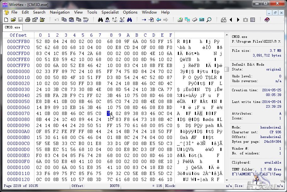Select the offset row 000D0000 label

point(18,71)
